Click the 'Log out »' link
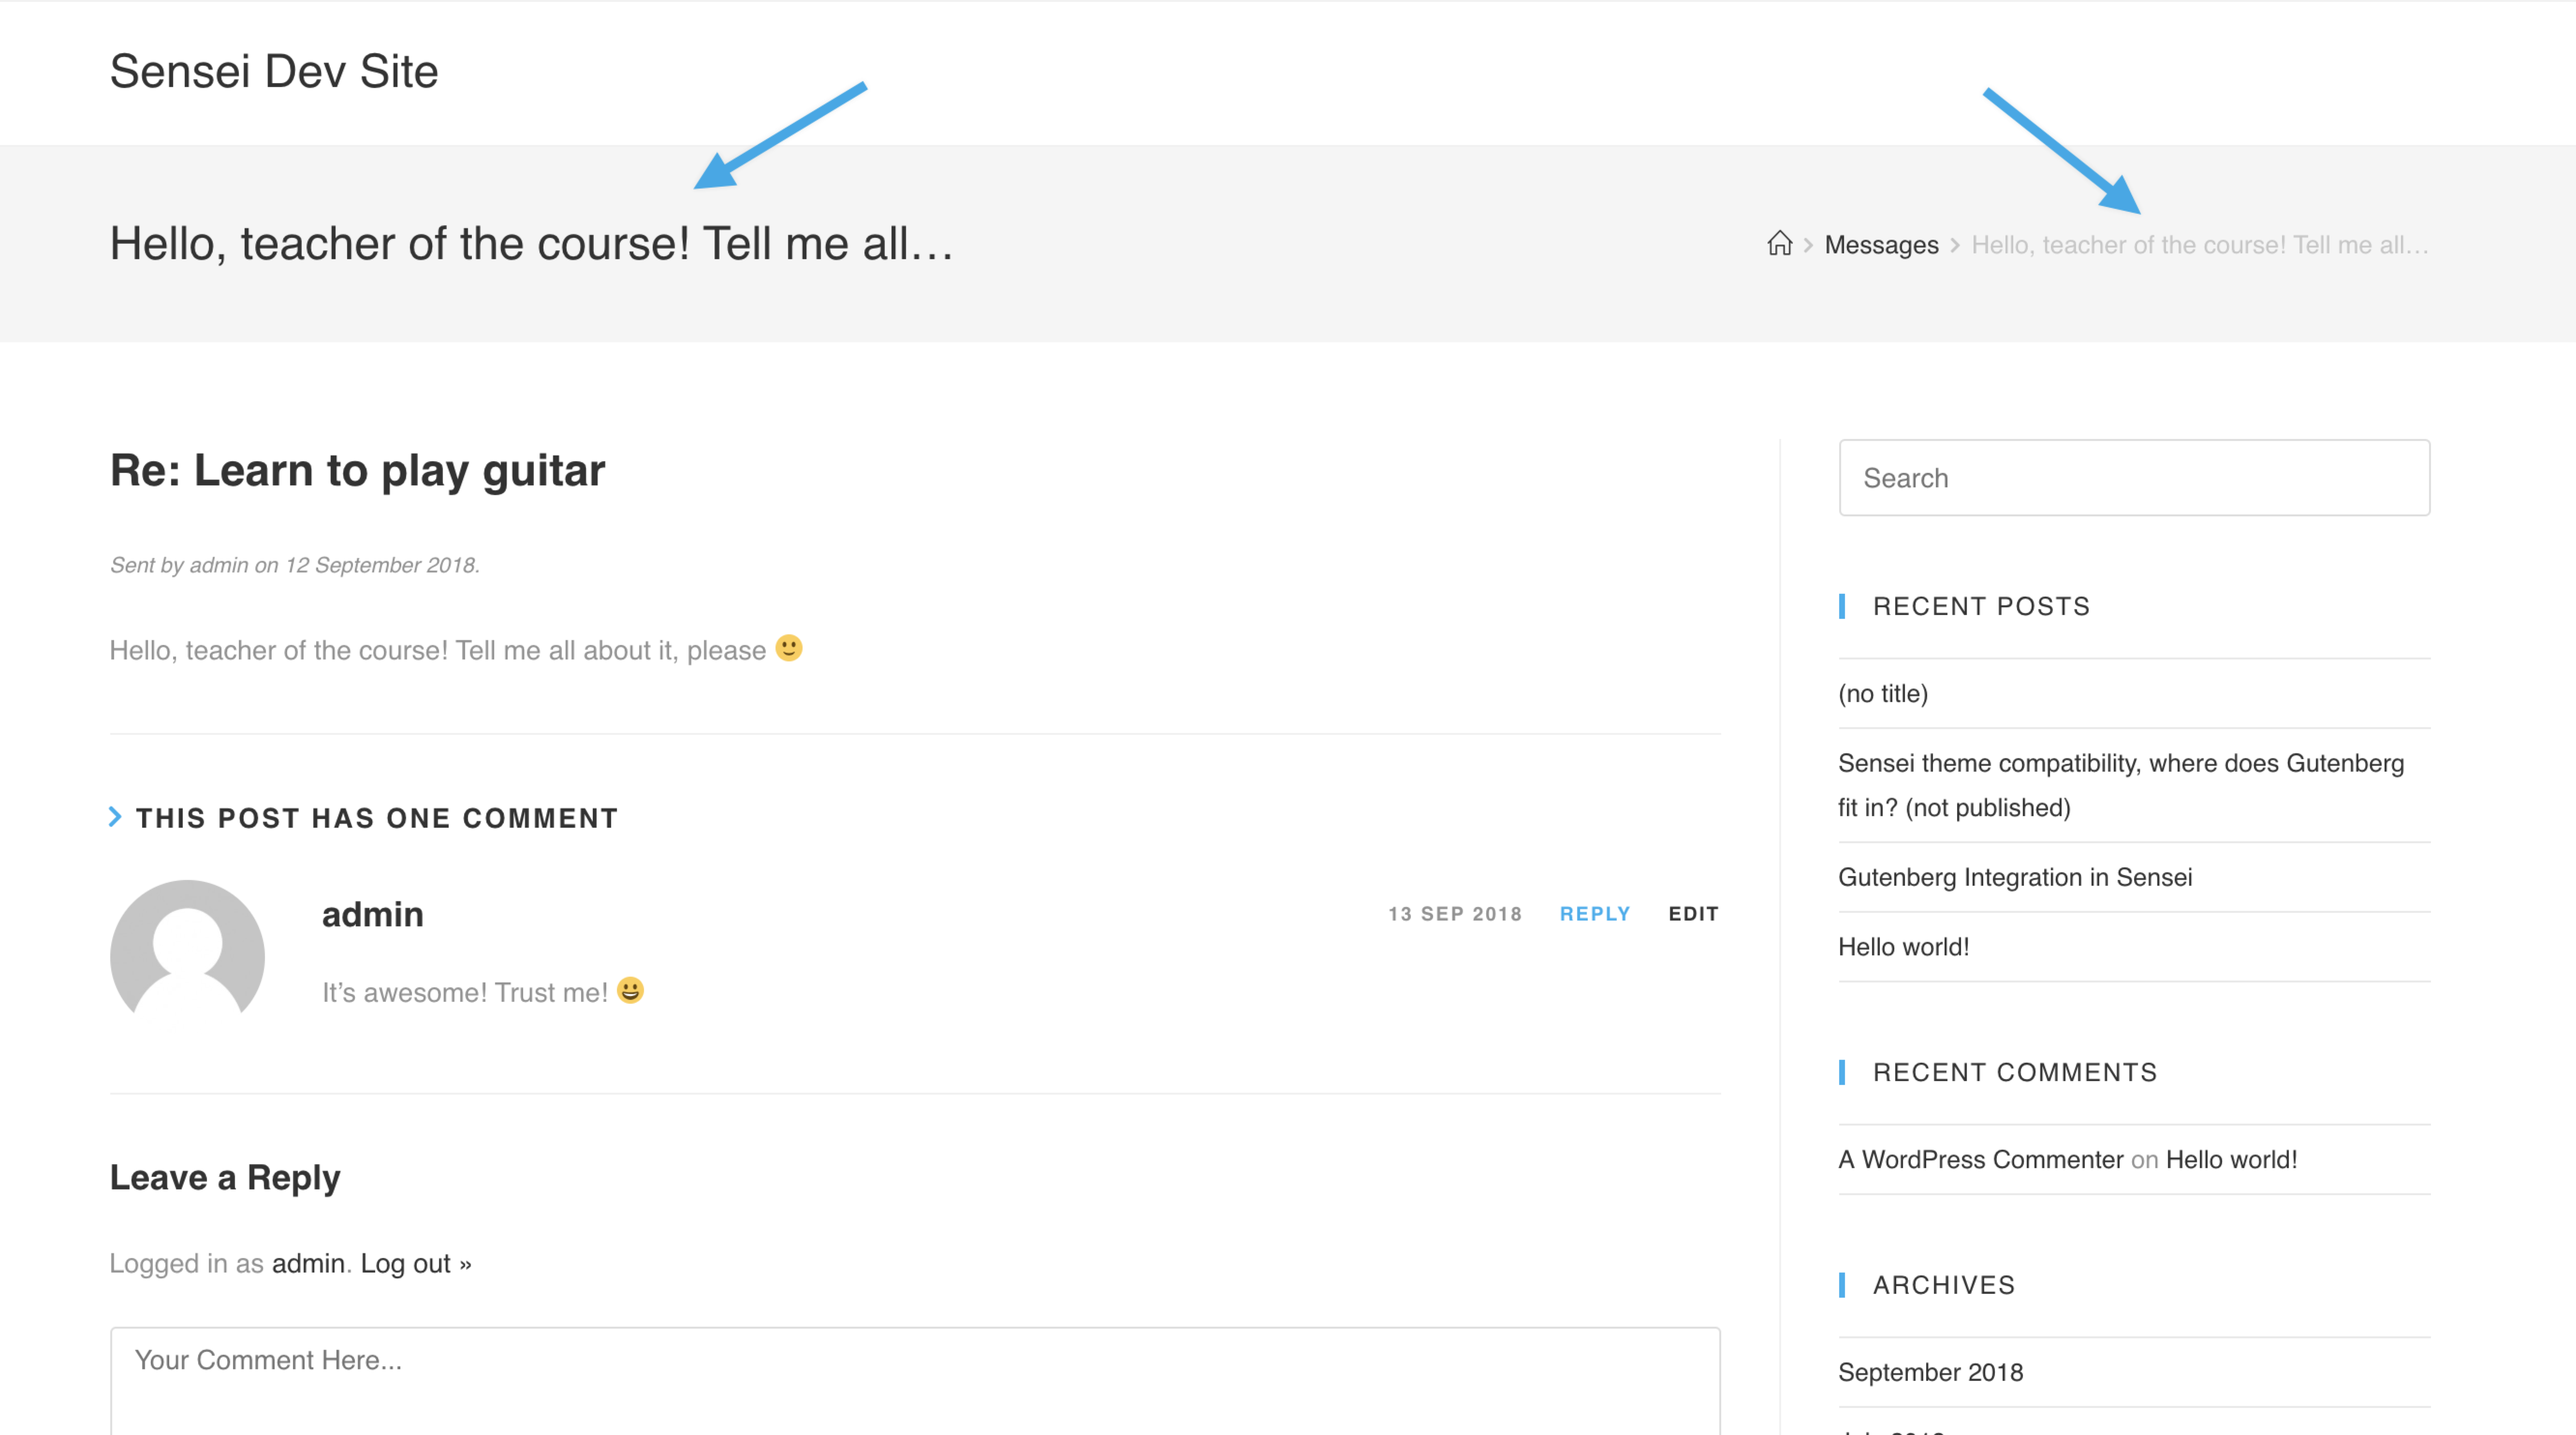Image resolution: width=2576 pixels, height=1435 pixels. (415, 1263)
